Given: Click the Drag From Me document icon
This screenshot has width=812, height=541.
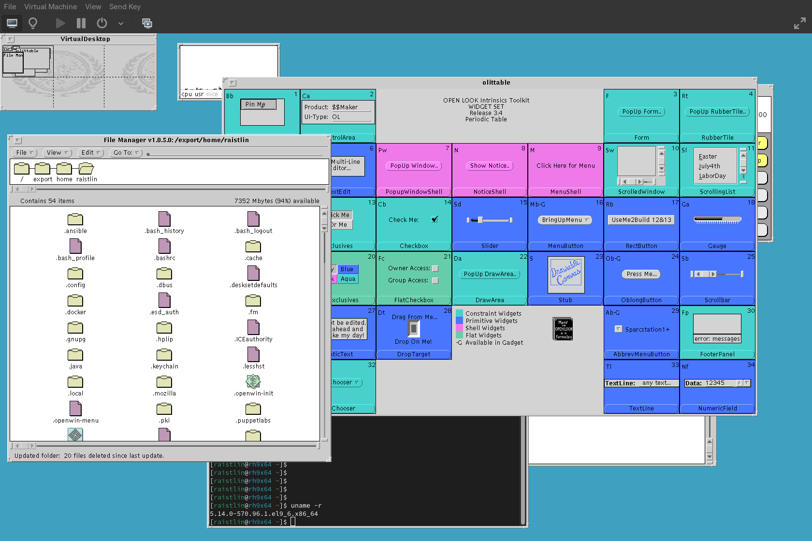Looking at the screenshot, I should [x=414, y=329].
